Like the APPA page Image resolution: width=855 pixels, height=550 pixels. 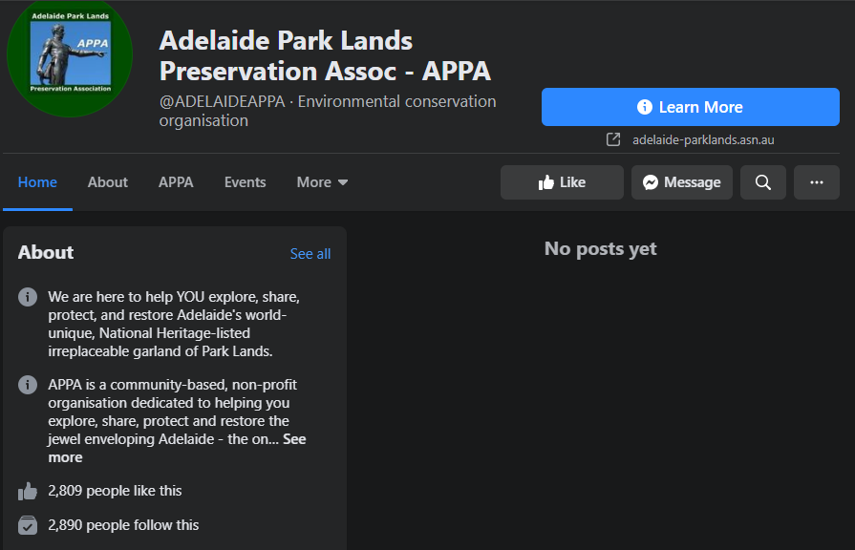562,181
